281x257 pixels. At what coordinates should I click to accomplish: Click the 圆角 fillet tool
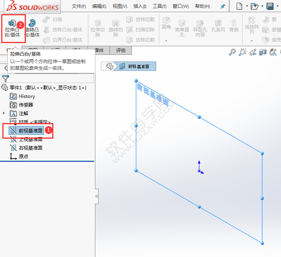pyautogui.click(x=166, y=23)
